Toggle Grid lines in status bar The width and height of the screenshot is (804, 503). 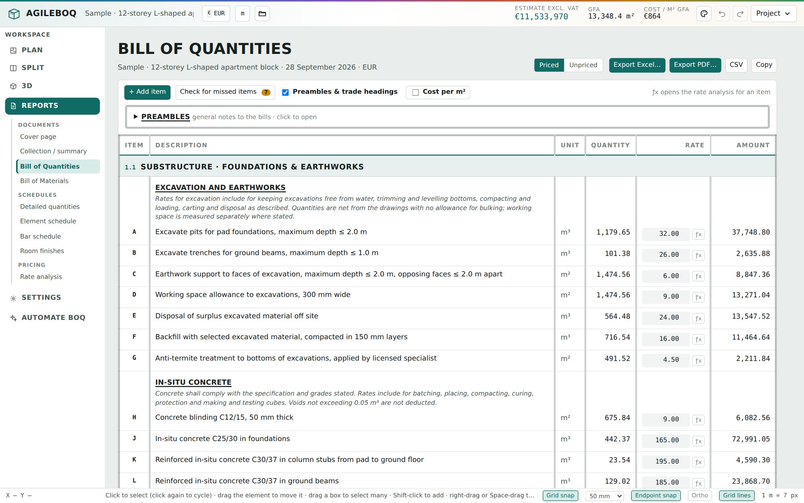click(x=737, y=495)
